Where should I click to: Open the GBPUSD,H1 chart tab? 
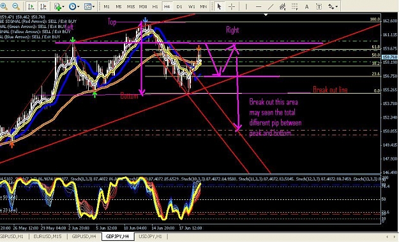pyautogui.click(x=12, y=236)
